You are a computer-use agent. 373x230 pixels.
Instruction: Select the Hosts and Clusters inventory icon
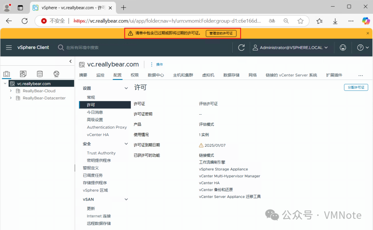coord(7,74)
